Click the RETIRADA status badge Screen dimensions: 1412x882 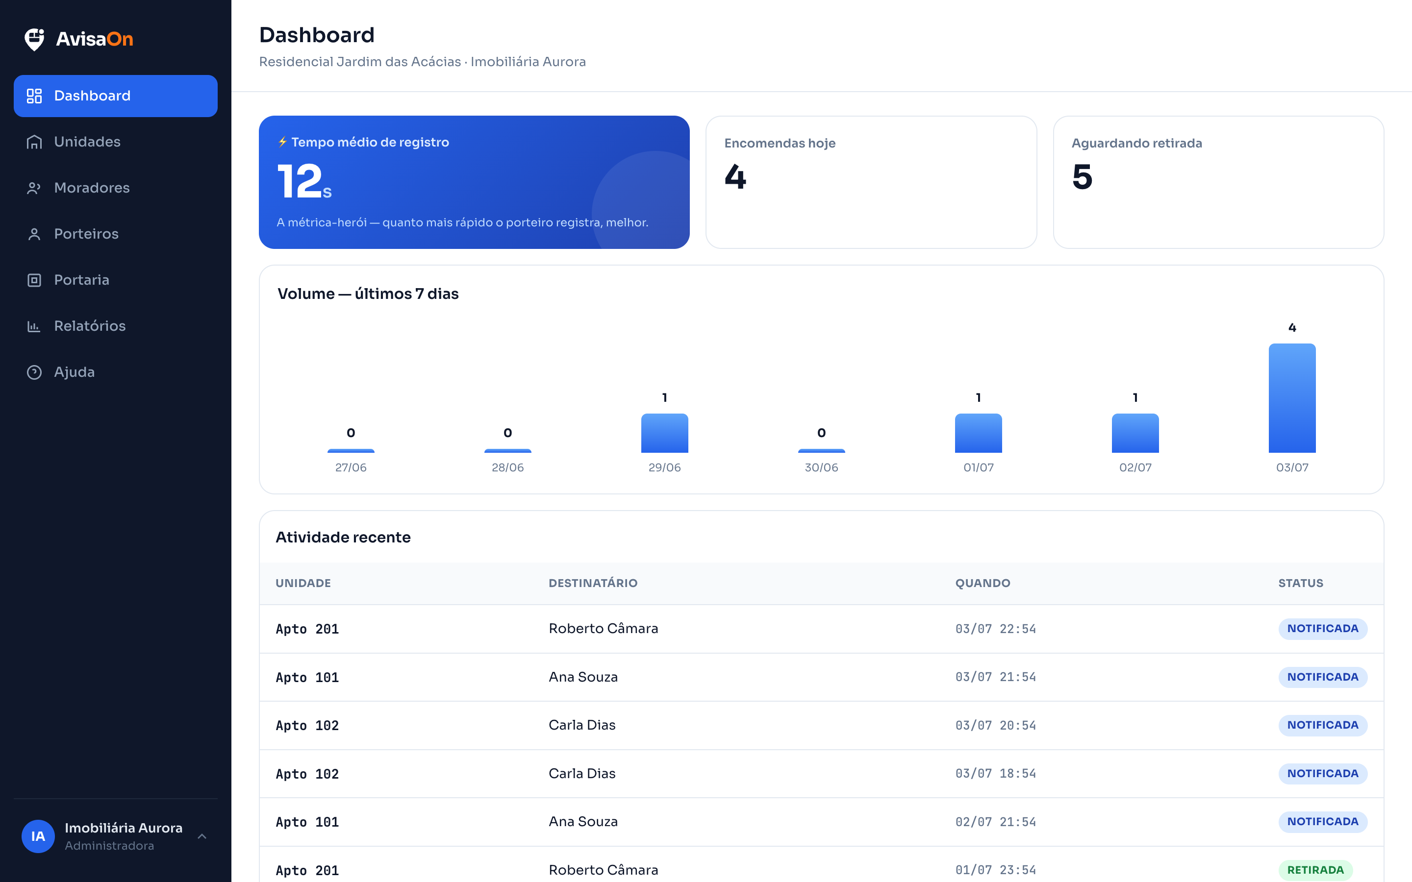[1315, 870]
